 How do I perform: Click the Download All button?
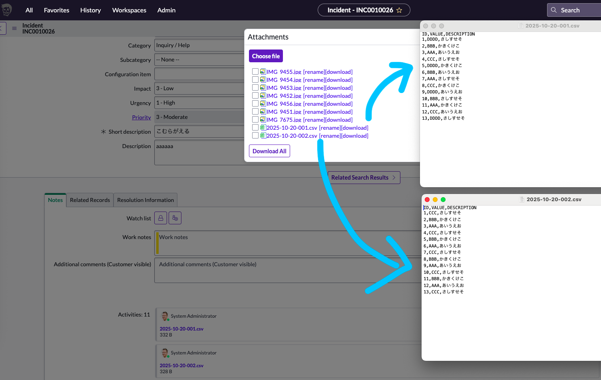tap(269, 151)
